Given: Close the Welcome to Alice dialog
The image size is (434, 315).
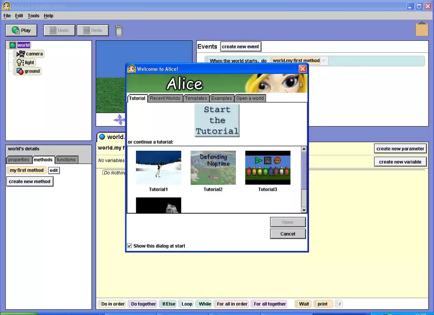Looking at the screenshot, I should 302,69.
